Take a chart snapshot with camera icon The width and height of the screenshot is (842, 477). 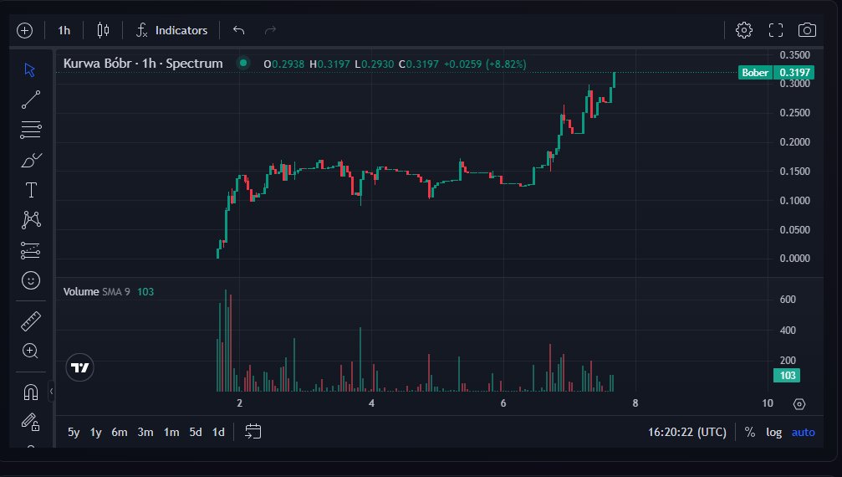807,30
